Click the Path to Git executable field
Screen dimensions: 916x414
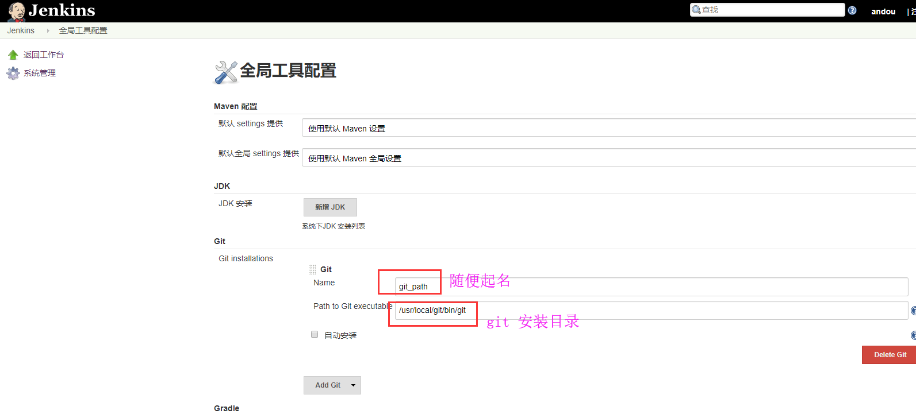pos(651,310)
